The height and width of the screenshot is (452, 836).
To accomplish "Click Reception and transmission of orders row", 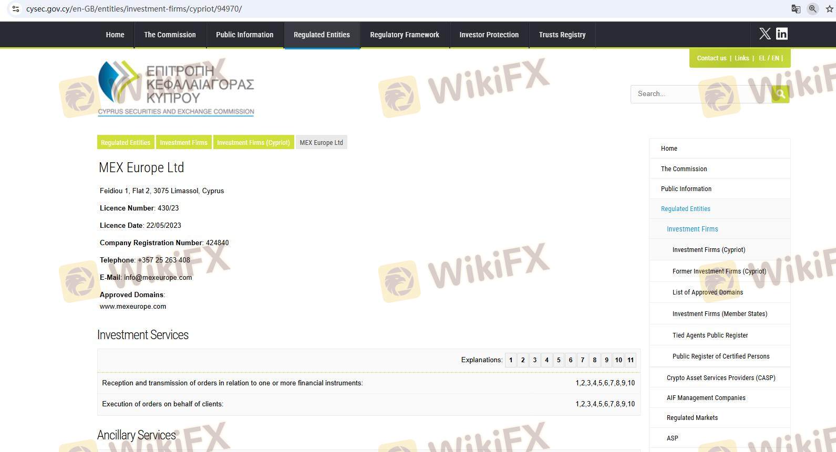I will click(368, 383).
